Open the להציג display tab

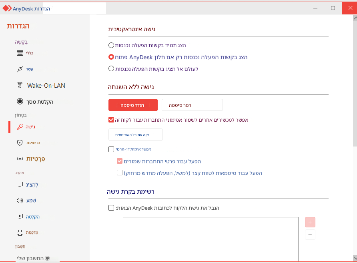(x=32, y=185)
